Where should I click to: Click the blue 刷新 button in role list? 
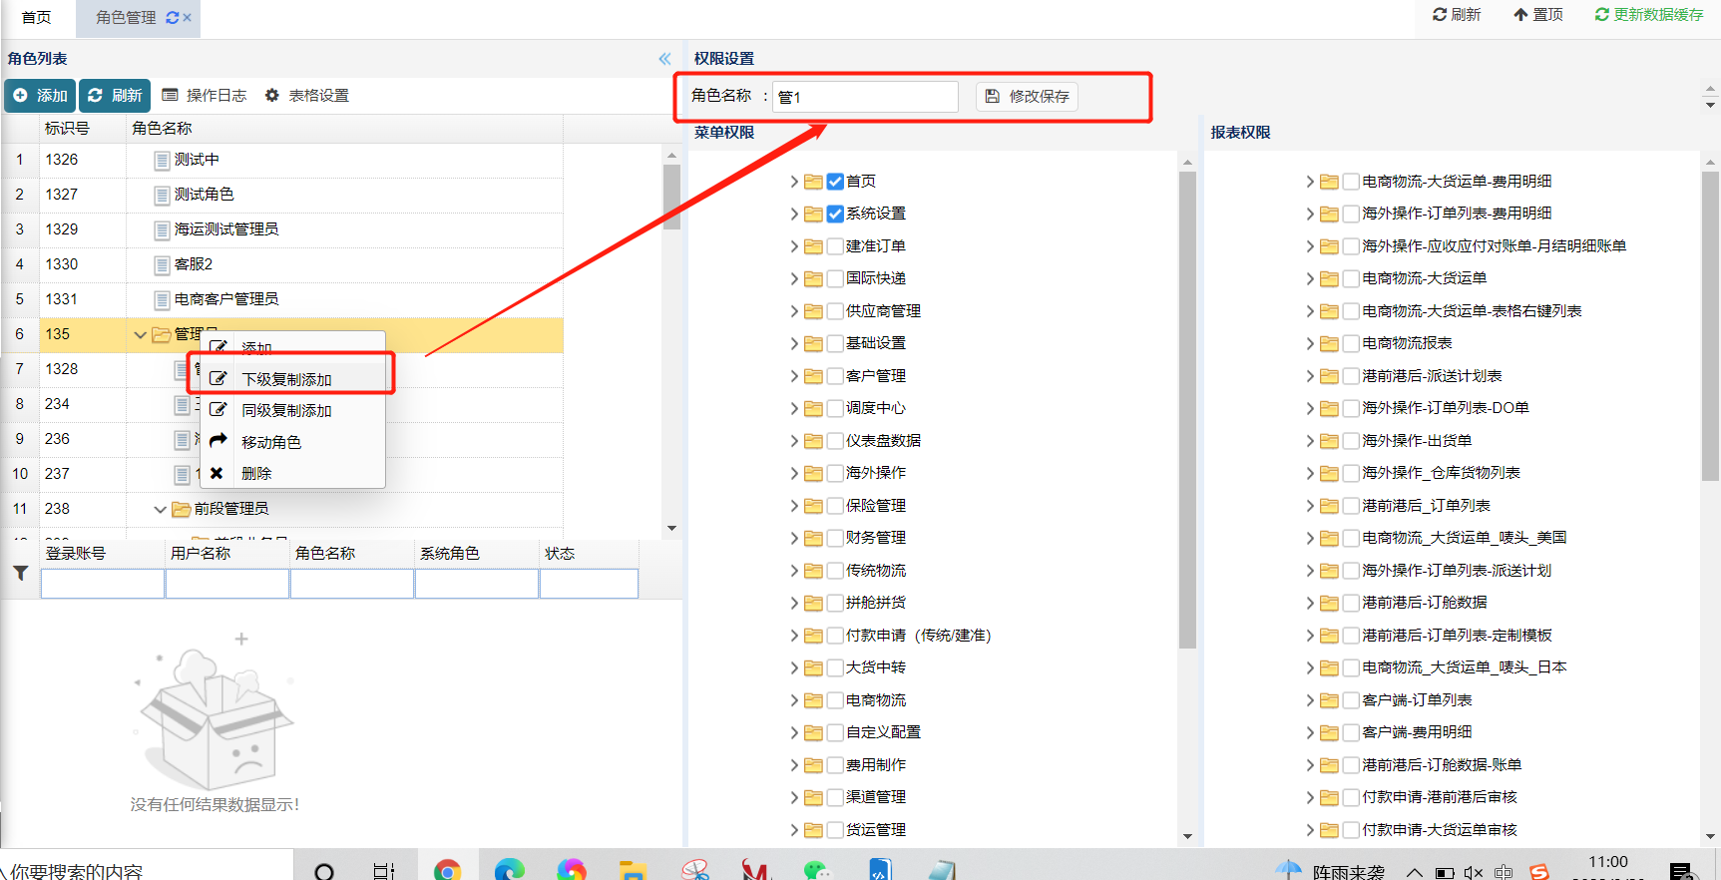click(x=115, y=96)
